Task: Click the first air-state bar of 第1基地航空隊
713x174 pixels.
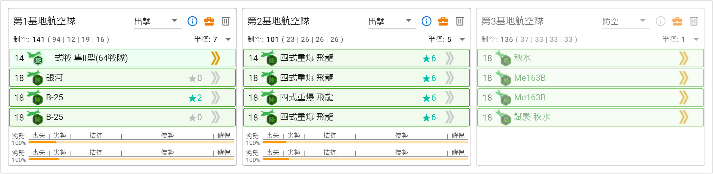Action: (131, 142)
